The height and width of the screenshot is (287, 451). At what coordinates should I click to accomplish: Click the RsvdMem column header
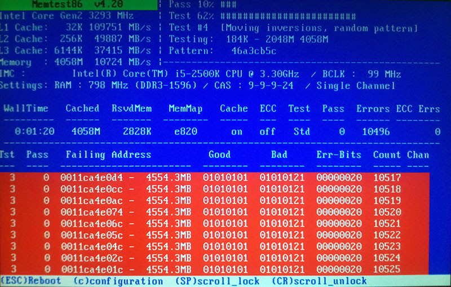131,108
